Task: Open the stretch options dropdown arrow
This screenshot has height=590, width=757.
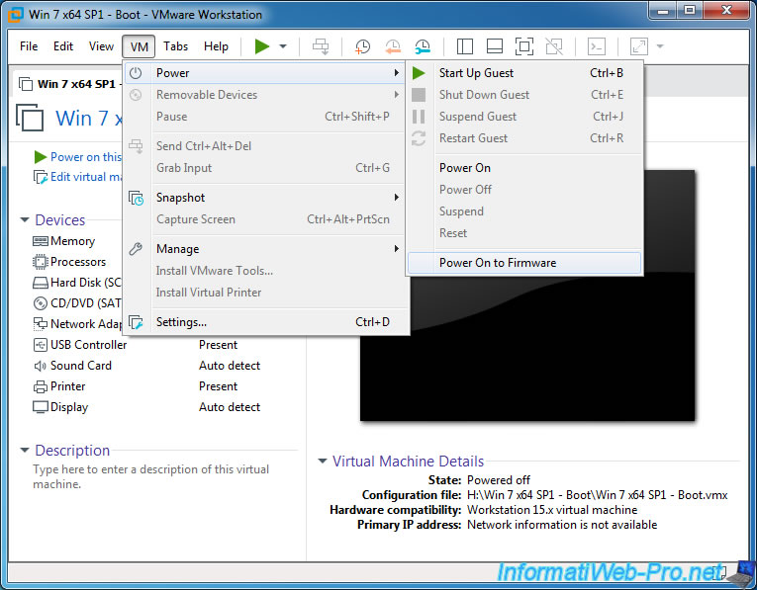Action: tap(660, 46)
